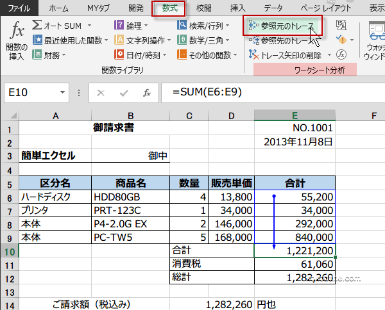Expand the トレース矢印の削除 dropdown arrow
This screenshot has height=310, width=385.
[330, 55]
